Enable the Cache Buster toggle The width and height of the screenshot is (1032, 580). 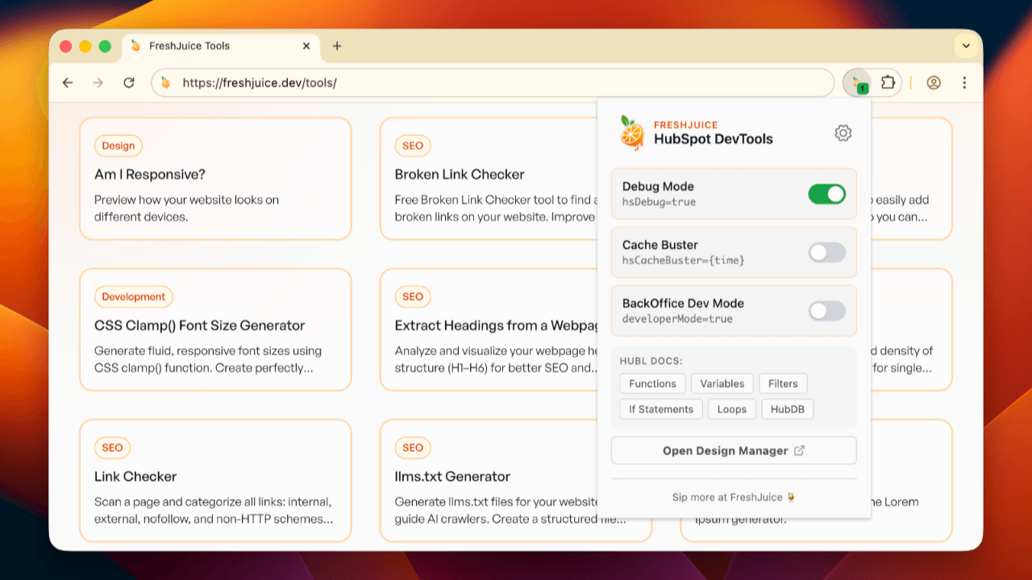(827, 252)
